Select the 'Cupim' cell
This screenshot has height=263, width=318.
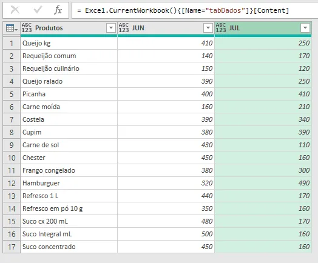coord(69,132)
